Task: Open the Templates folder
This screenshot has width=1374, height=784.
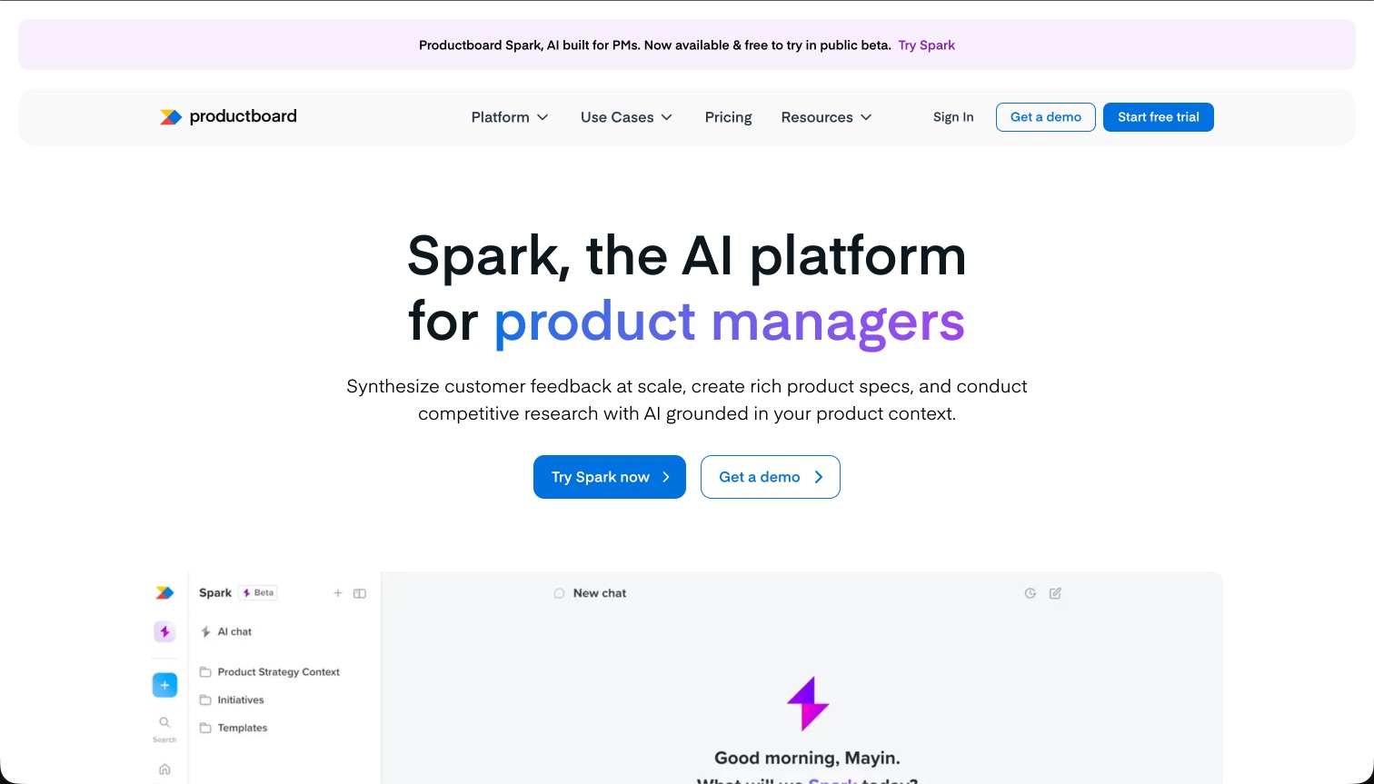Action: coord(242,728)
